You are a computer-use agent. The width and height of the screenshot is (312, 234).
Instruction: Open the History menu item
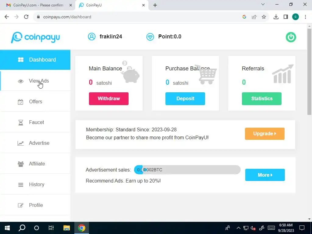click(35, 184)
